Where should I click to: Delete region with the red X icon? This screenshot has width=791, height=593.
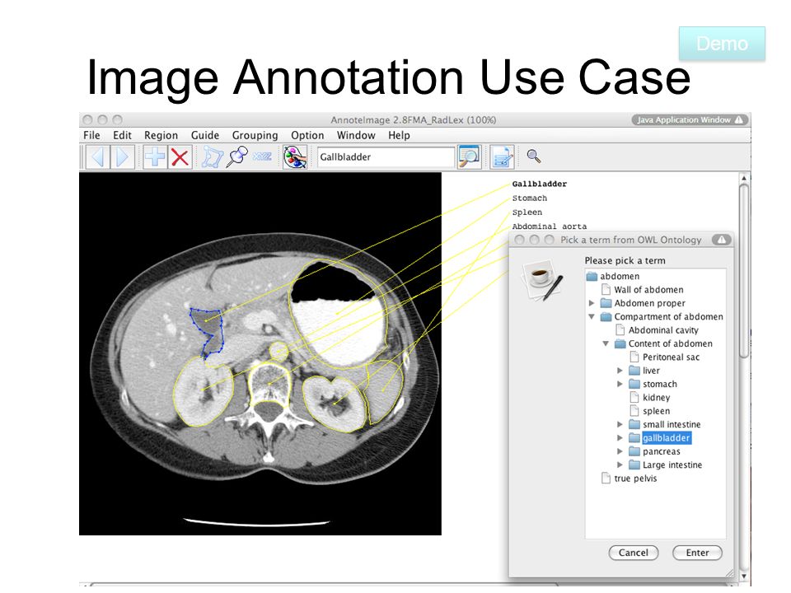pos(180,156)
